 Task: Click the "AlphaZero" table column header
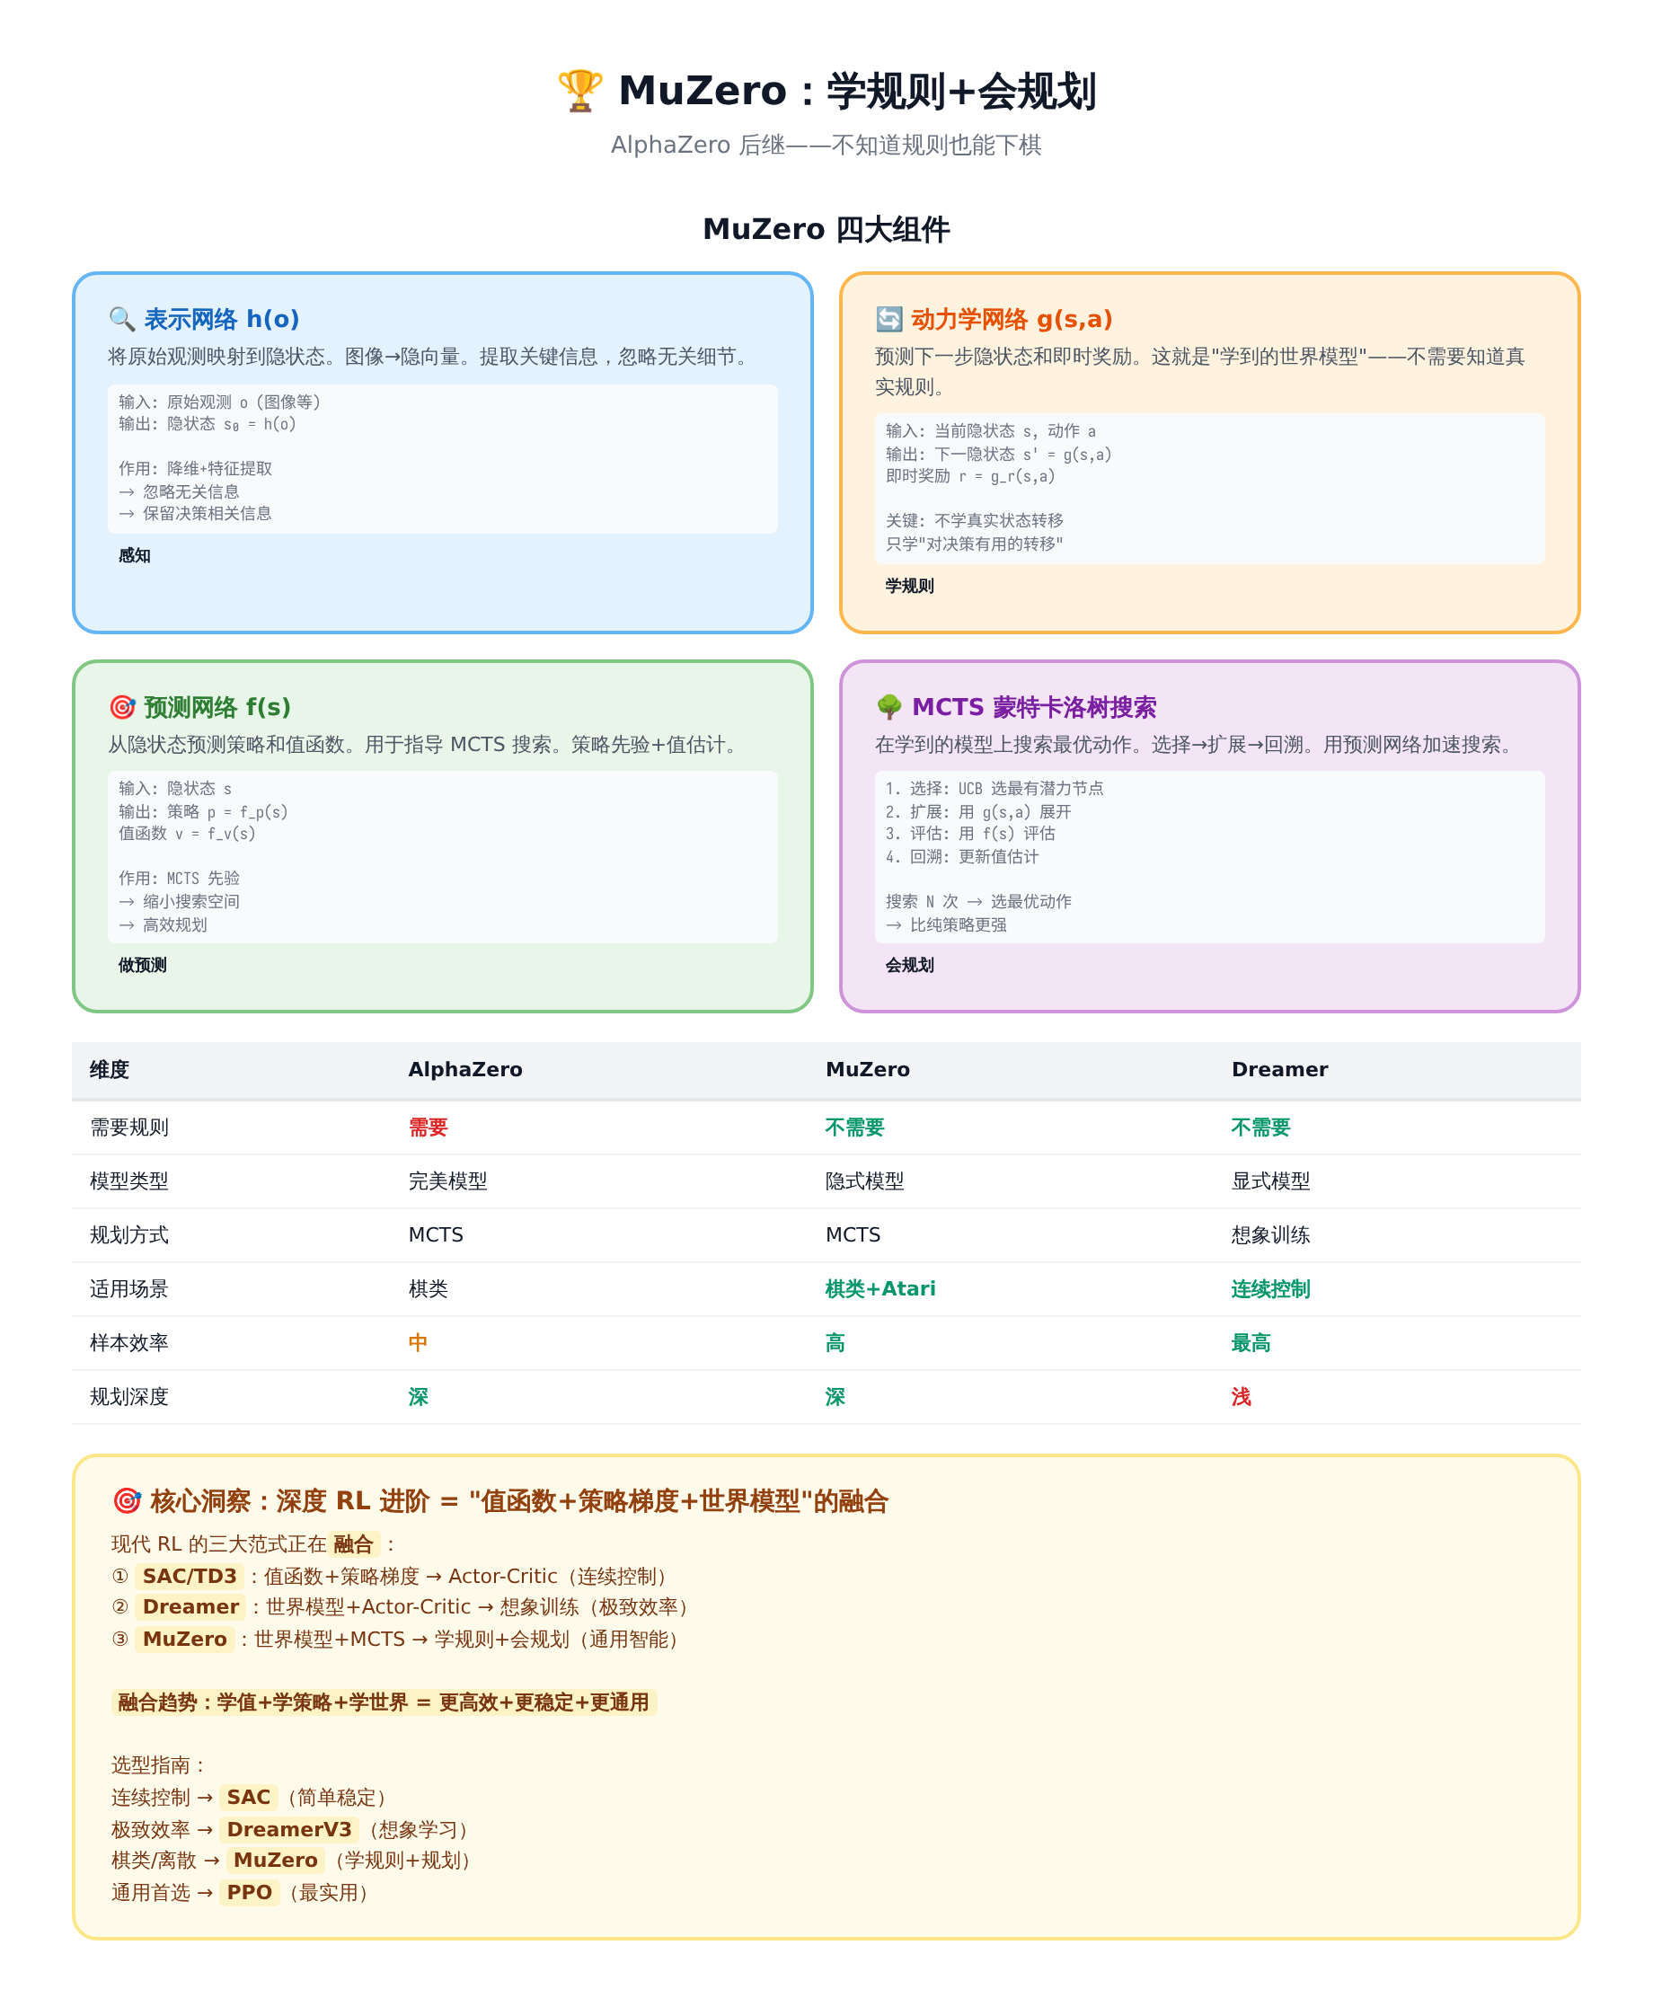tap(465, 1069)
